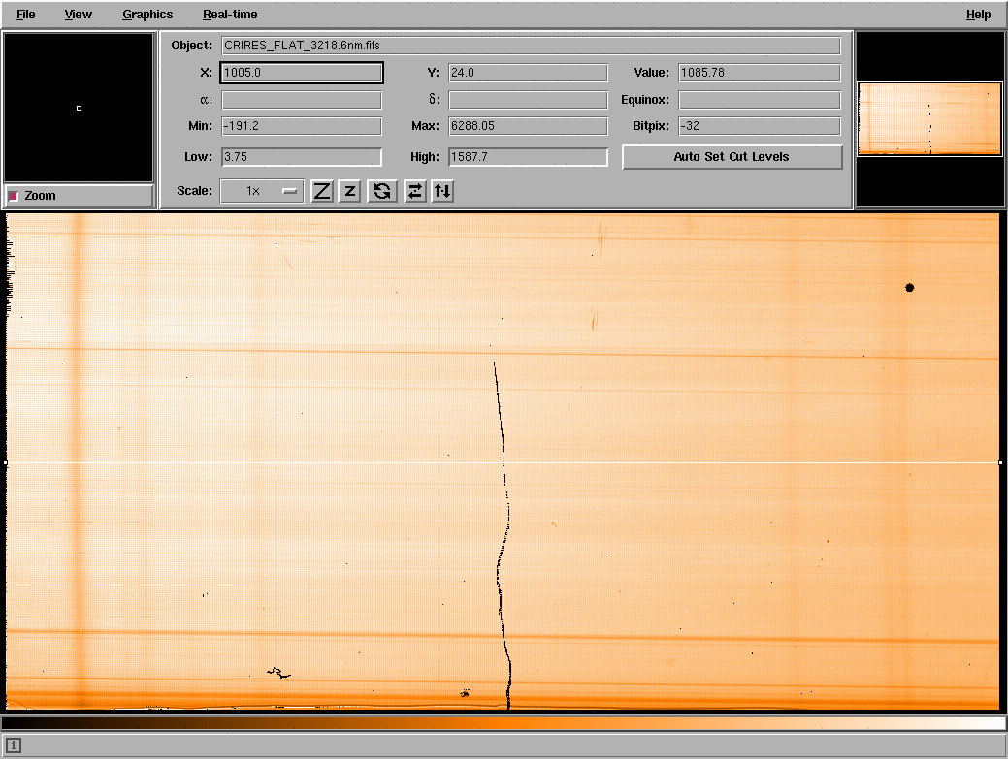Click the High cut level field
This screenshot has height=759, width=1008.
pos(528,157)
